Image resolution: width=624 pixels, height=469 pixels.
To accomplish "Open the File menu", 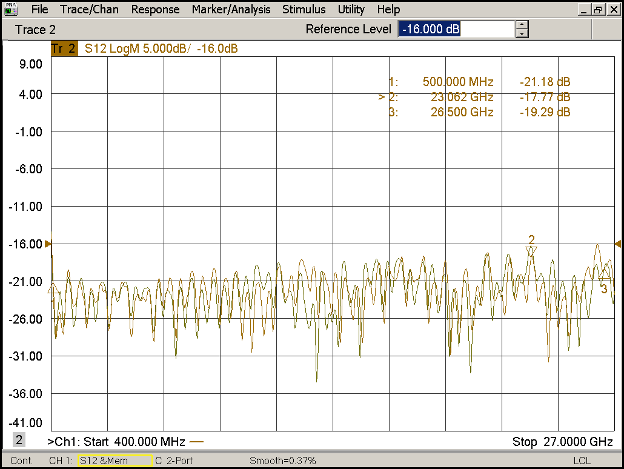I will pyautogui.click(x=39, y=10).
